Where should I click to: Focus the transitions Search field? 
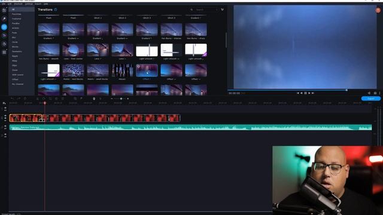pyautogui.click(x=203, y=10)
